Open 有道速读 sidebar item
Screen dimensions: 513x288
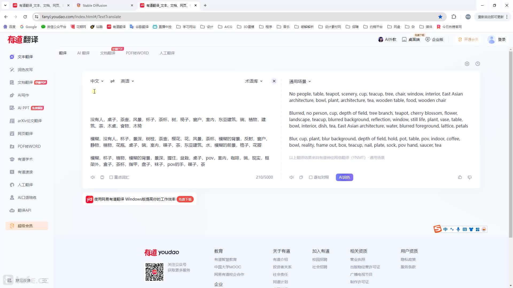[25, 172]
